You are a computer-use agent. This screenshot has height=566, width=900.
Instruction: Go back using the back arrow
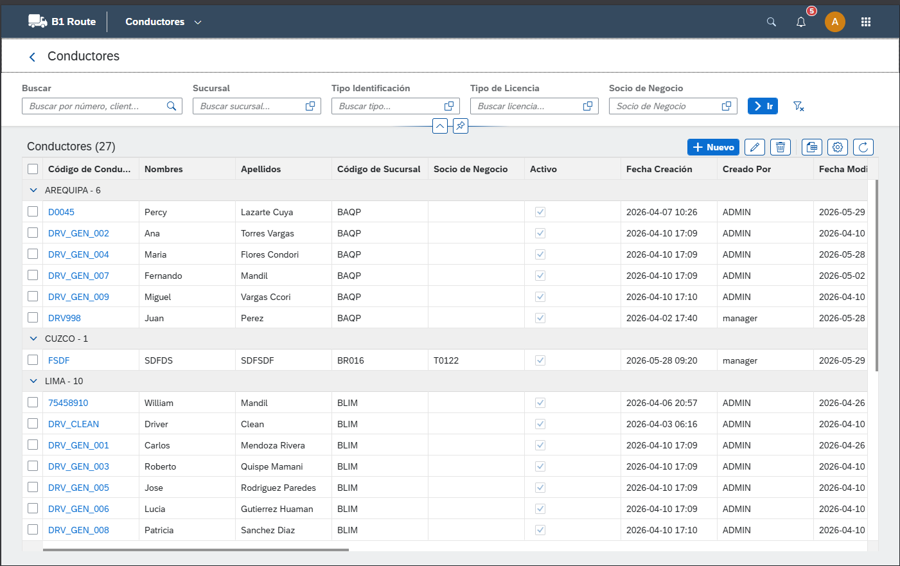pos(32,57)
